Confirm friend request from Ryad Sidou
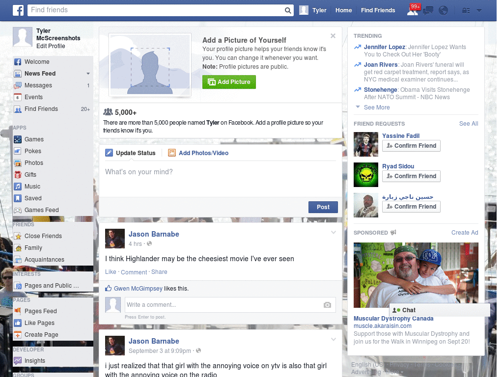503x377 pixels. pos(411,176)
